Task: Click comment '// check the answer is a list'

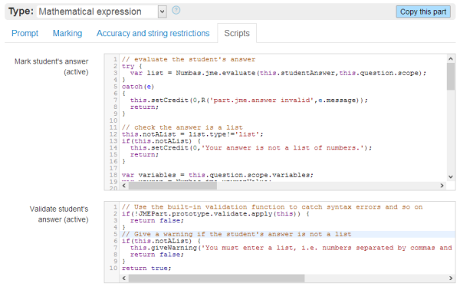Action: tap(182, 127)
